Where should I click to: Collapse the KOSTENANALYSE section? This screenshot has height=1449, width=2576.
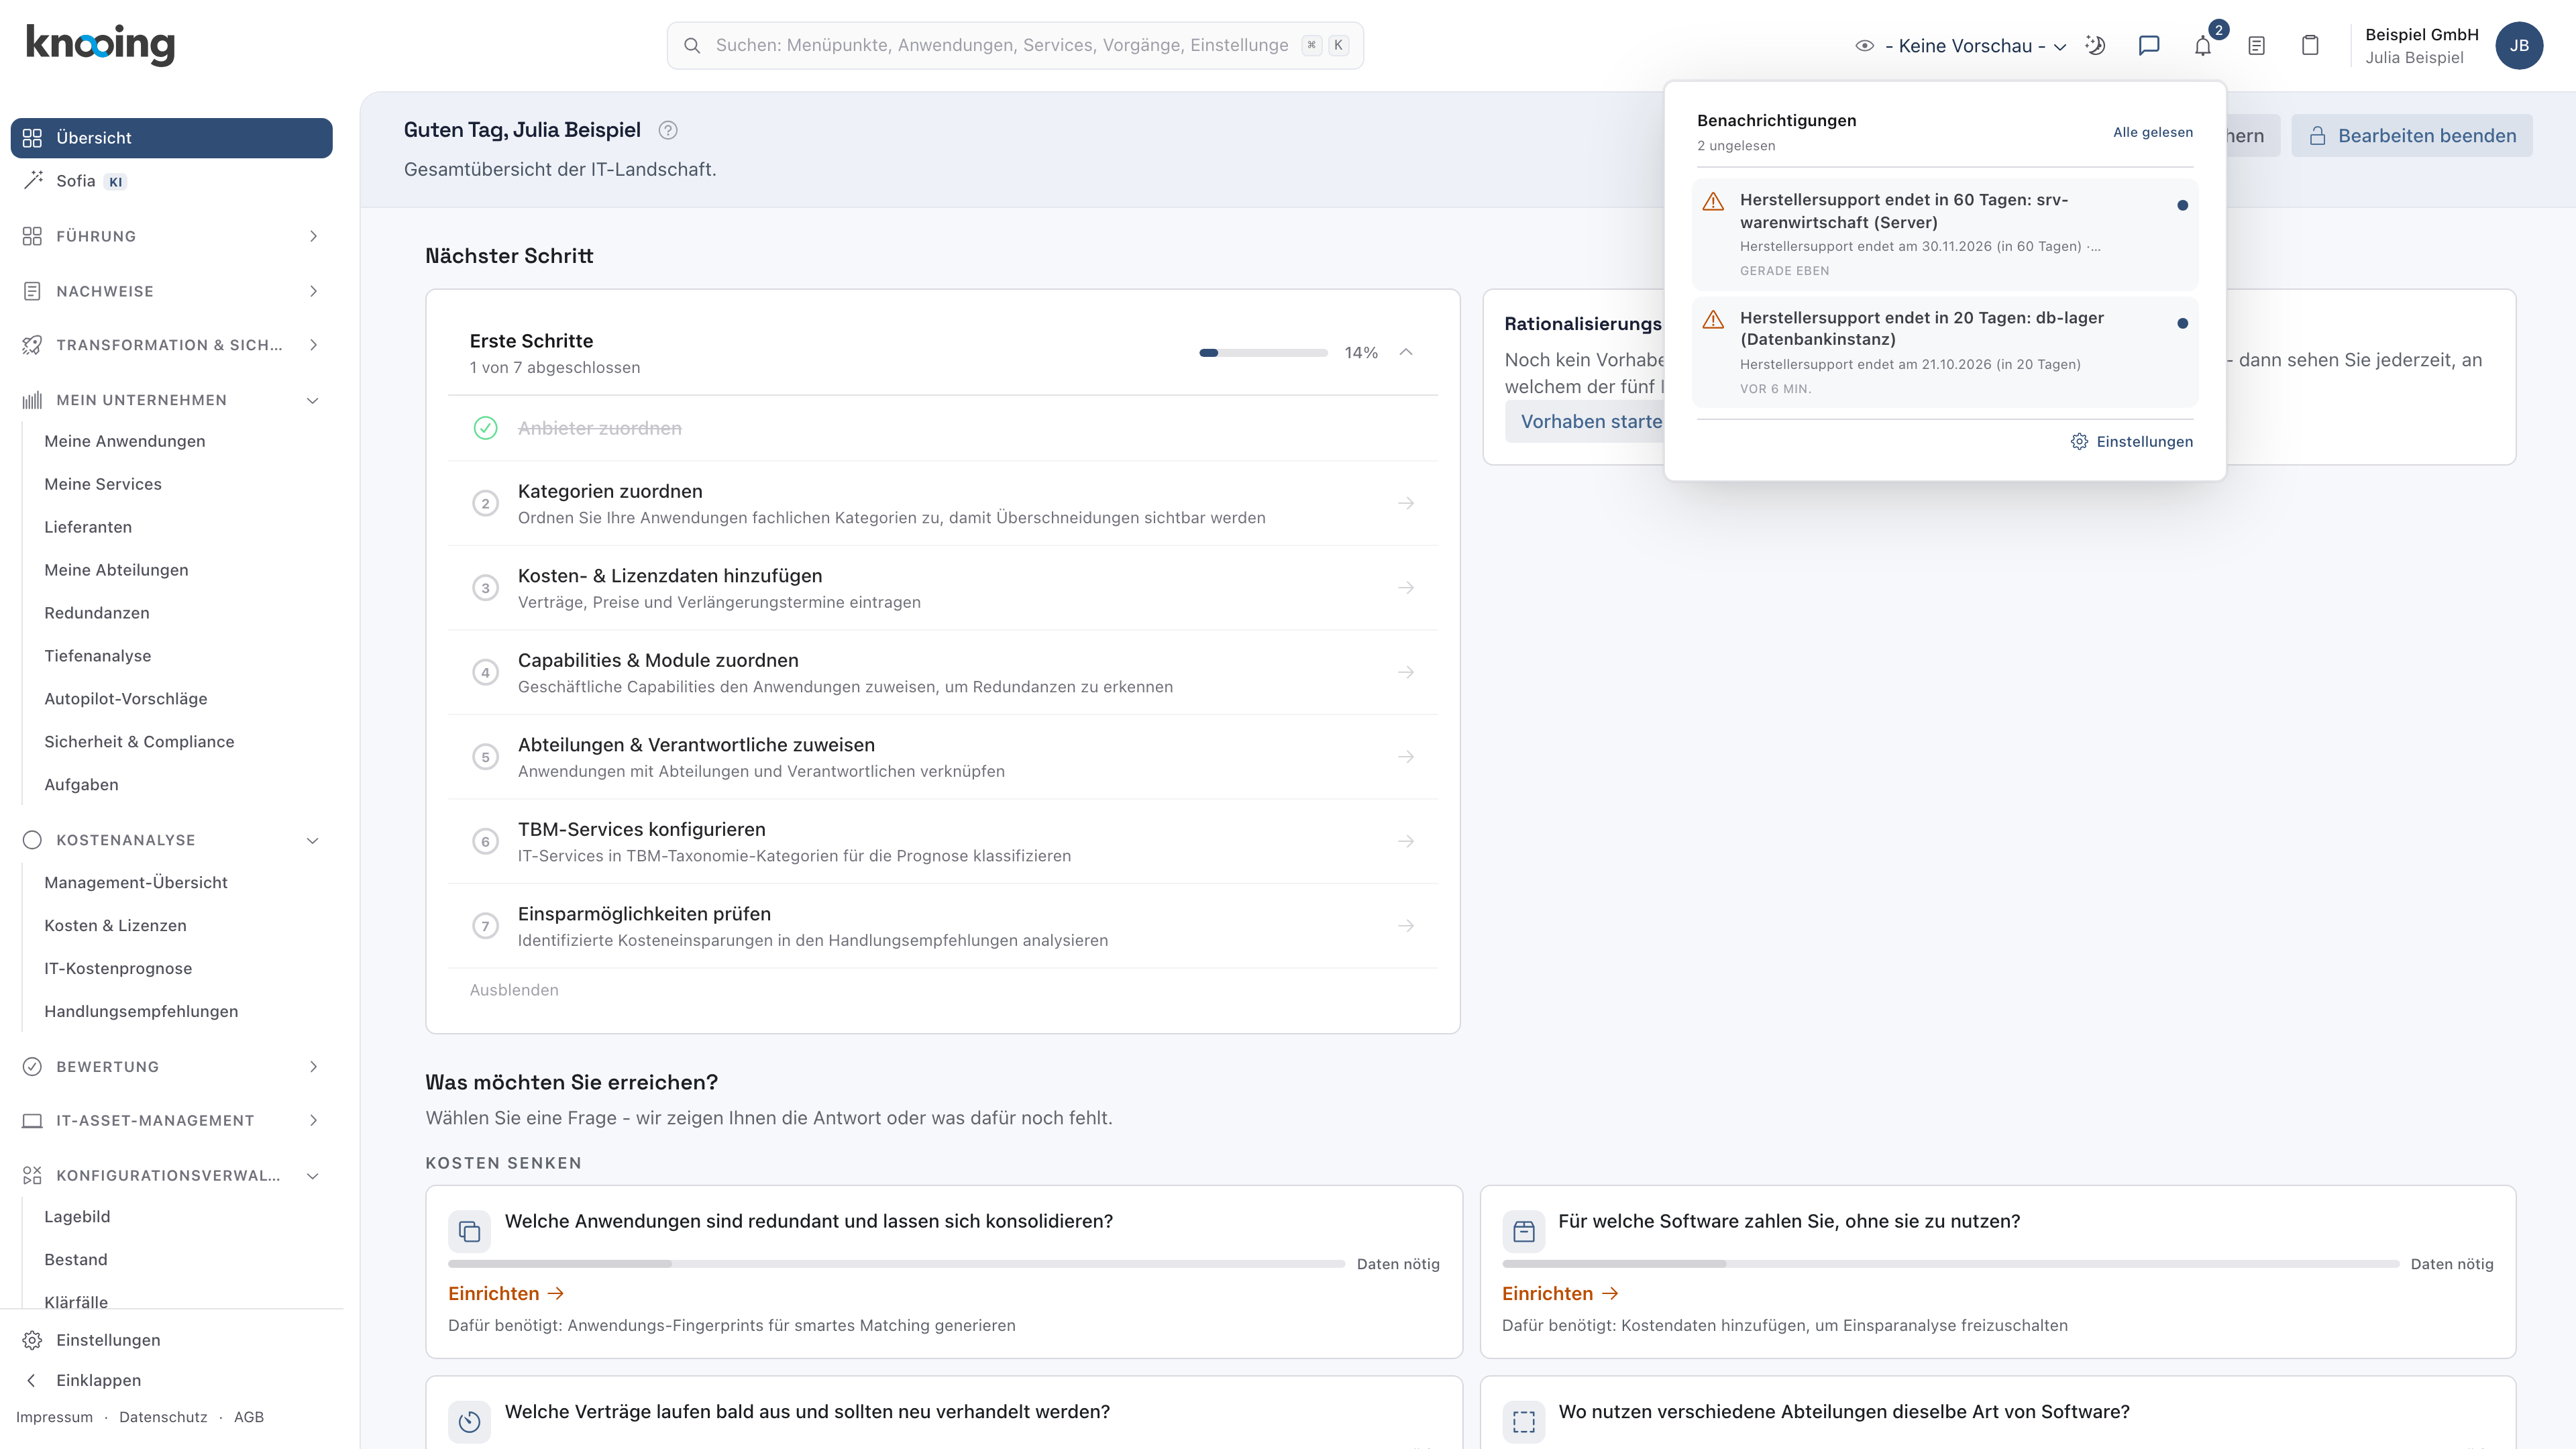point(171,840)
